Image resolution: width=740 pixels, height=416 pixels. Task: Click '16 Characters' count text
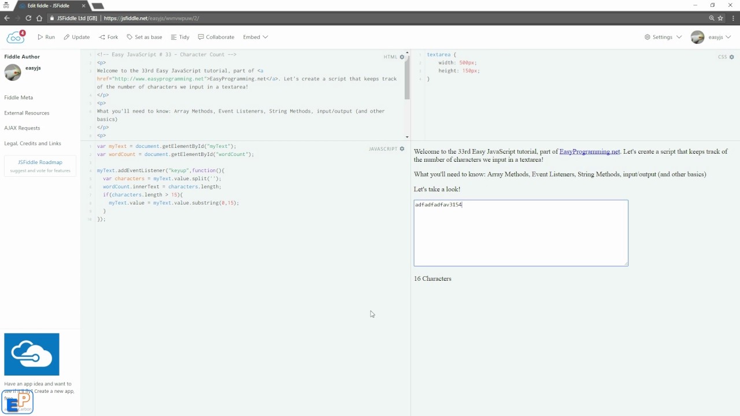coord(432,278)
